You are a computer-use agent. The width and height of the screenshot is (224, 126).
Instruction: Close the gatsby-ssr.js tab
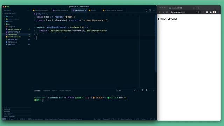(85, 10)
